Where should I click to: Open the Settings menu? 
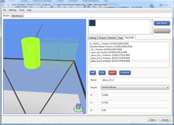(12, 10)
